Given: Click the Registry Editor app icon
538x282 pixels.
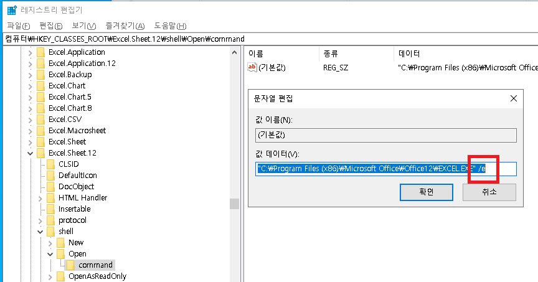Looking at the screenshot, I should (12, 11).
